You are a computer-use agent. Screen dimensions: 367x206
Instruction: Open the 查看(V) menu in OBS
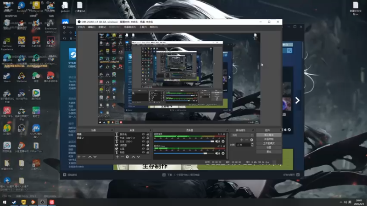(x=102, y=27)
